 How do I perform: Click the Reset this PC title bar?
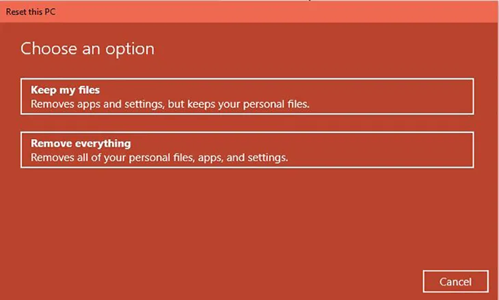(249, 12)
